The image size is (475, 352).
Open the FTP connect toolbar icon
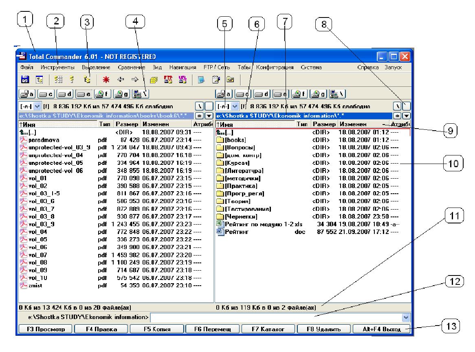coord(168,80)
